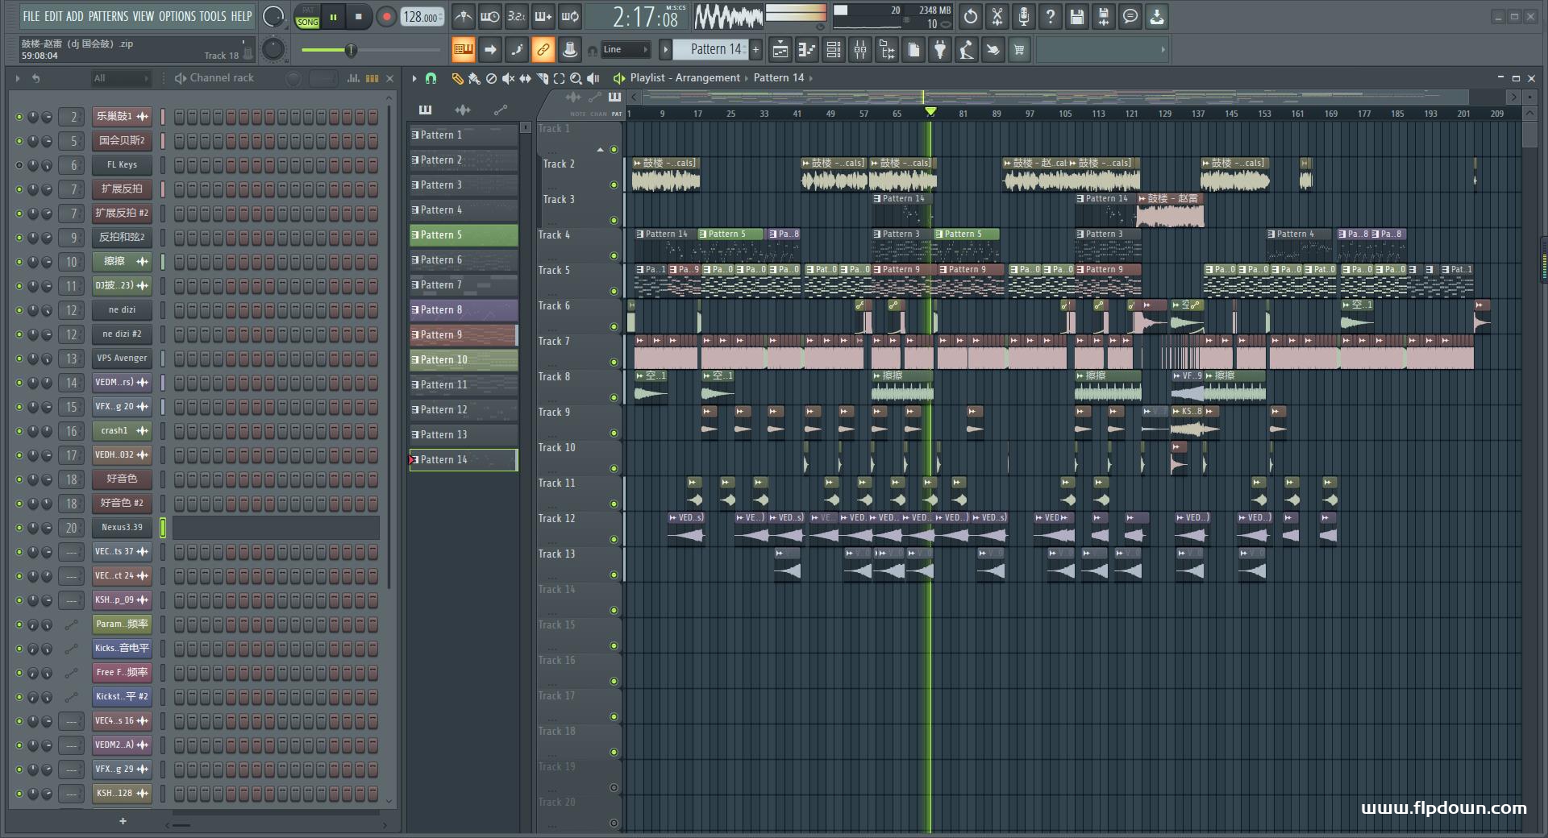1548x838 pixels.
Task: Toggle mute LED on FL Keys channel
Action: [19, 165]
